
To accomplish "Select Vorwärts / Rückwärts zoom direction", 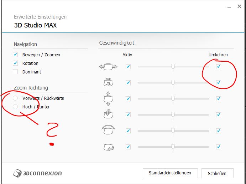I will click(x=15, y=98).
